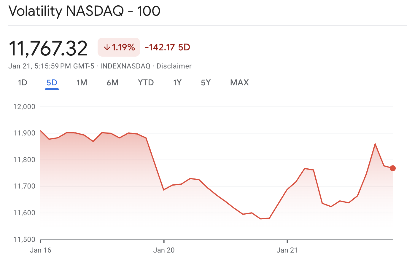Select the 1Y time range
The width and height of the screenshot is (407, 265).
(177, 83)
